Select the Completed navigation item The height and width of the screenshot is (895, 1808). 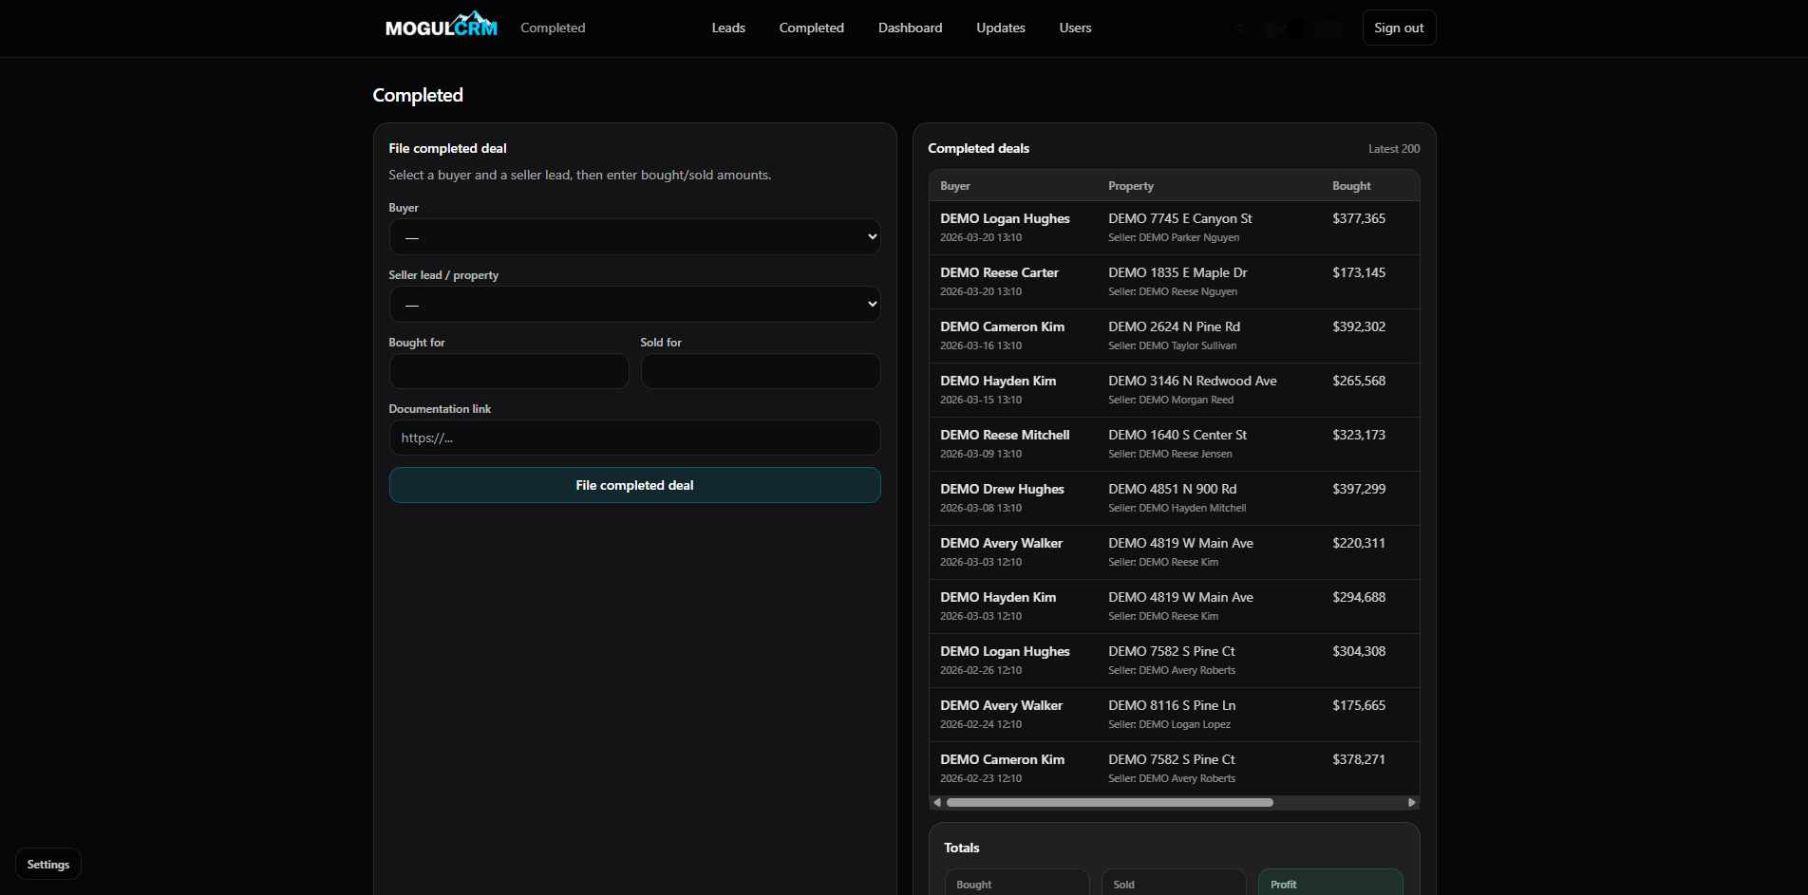(x=811, y=28)
